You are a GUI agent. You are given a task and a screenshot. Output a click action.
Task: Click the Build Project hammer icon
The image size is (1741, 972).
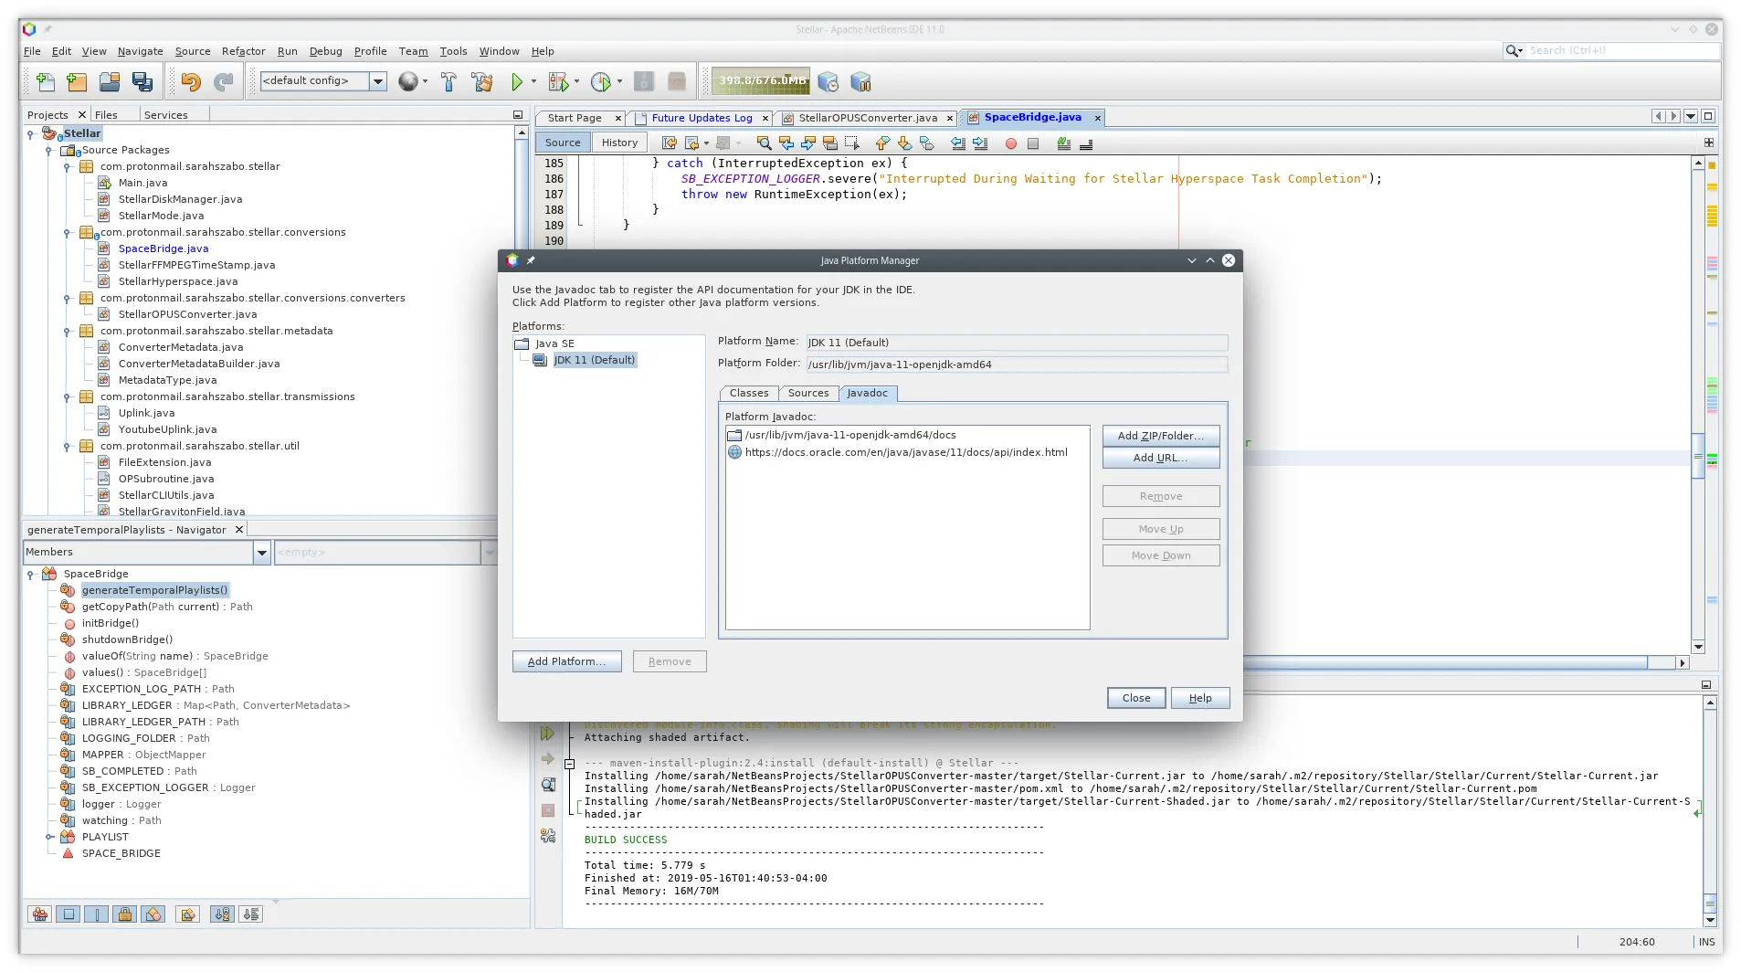pyautogui.click(x=448, y=82)
